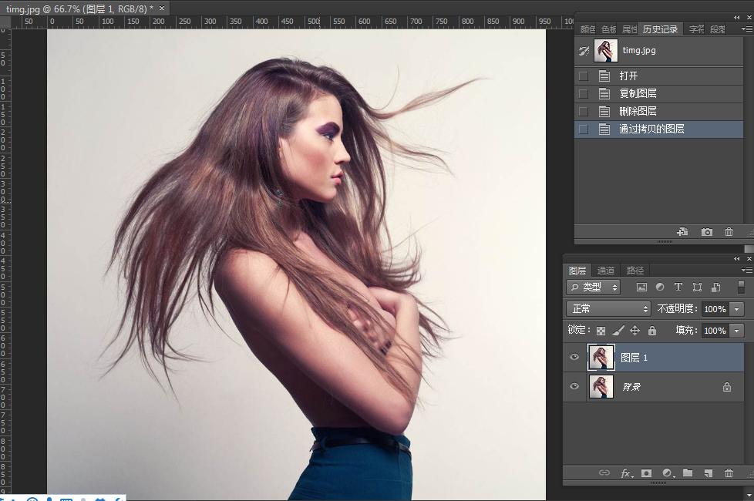Switch to the 路径 tab
Viewport: 754px width, 501px height.
point(635,271)
